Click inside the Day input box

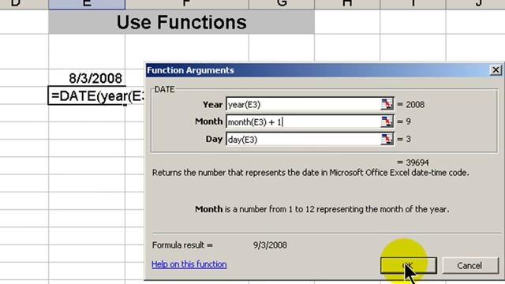(303, 139)
